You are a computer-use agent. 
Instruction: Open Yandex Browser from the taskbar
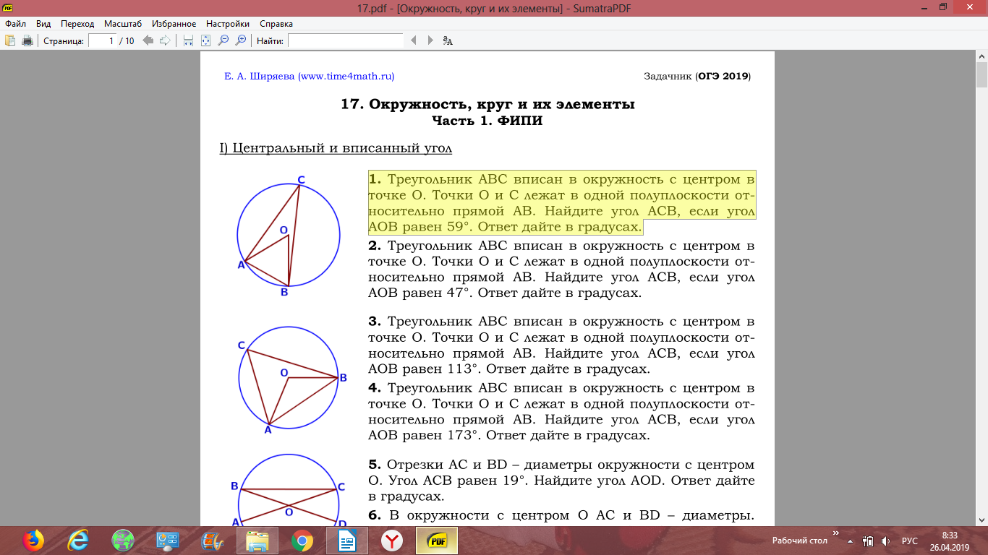(392, 540)
